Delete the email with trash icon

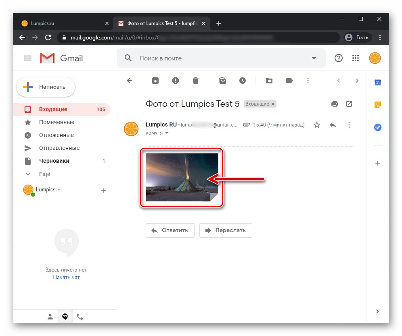point(196,81)
